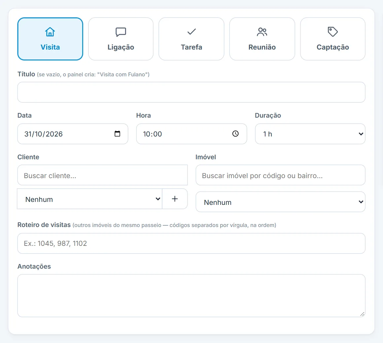The width and height of the screenshot is (383, 343).
Task: Click the "Título" field label
Action: [26, 74]
